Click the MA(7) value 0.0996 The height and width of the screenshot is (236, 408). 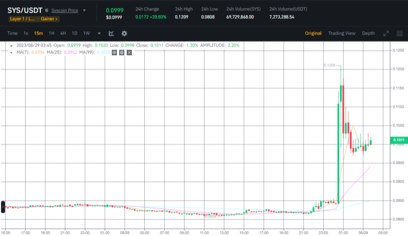click(38, 52)
